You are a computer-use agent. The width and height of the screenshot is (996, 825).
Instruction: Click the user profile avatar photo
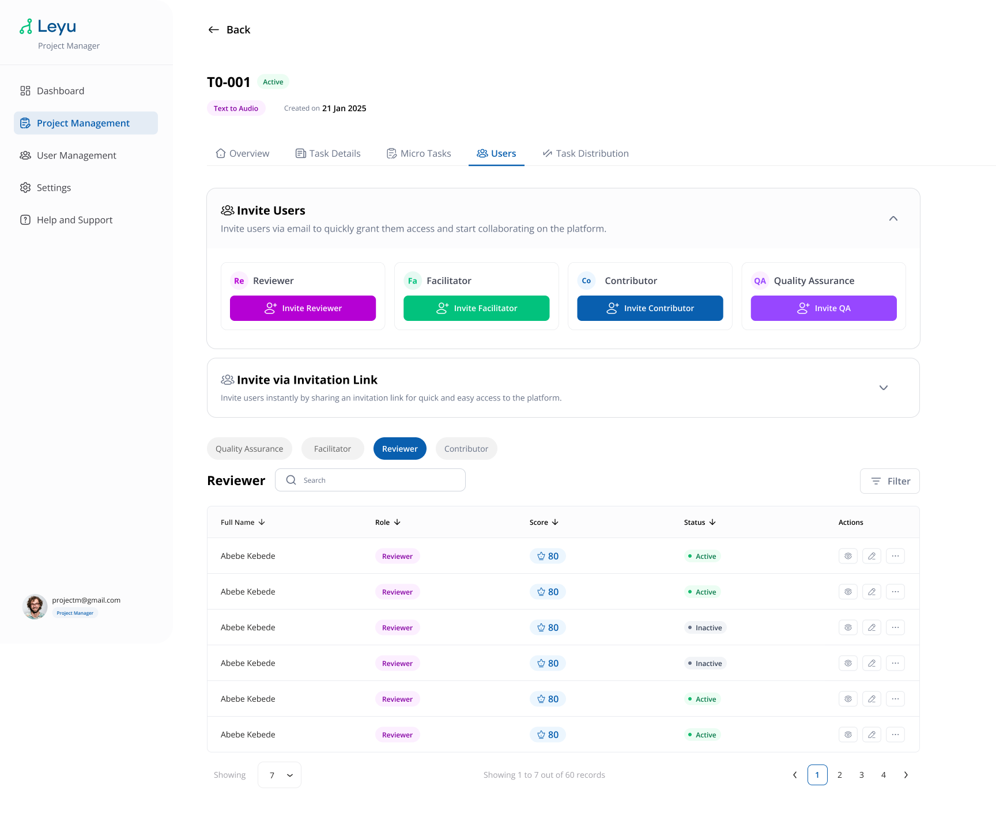pyautogui.click(x=35, y=607)
